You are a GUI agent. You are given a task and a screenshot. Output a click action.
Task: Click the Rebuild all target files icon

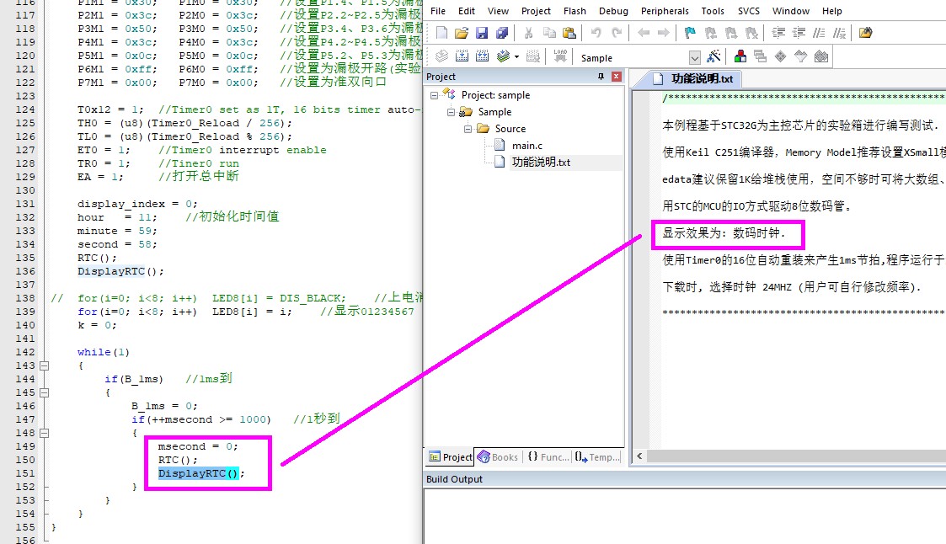click(x=483, y=57)
